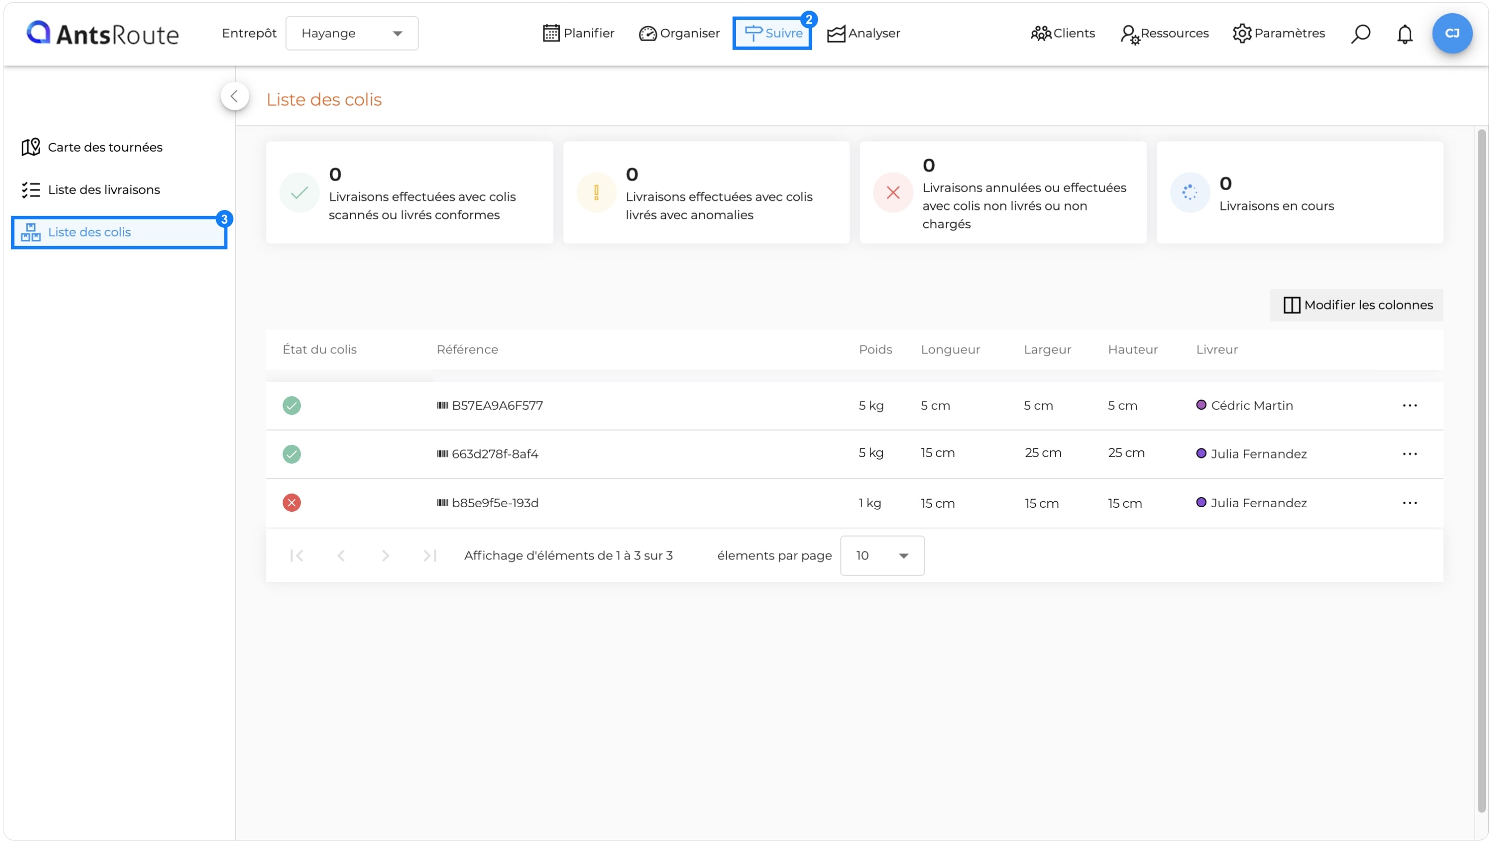The width and height of the screenshot is (1492, 842).
Task: Click the Poids column header
Action: 875,350
